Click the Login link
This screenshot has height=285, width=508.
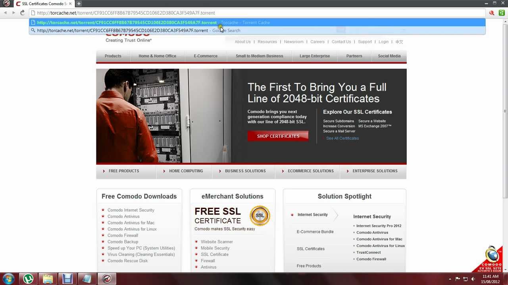pyautogui.click(x=383, y=42)
